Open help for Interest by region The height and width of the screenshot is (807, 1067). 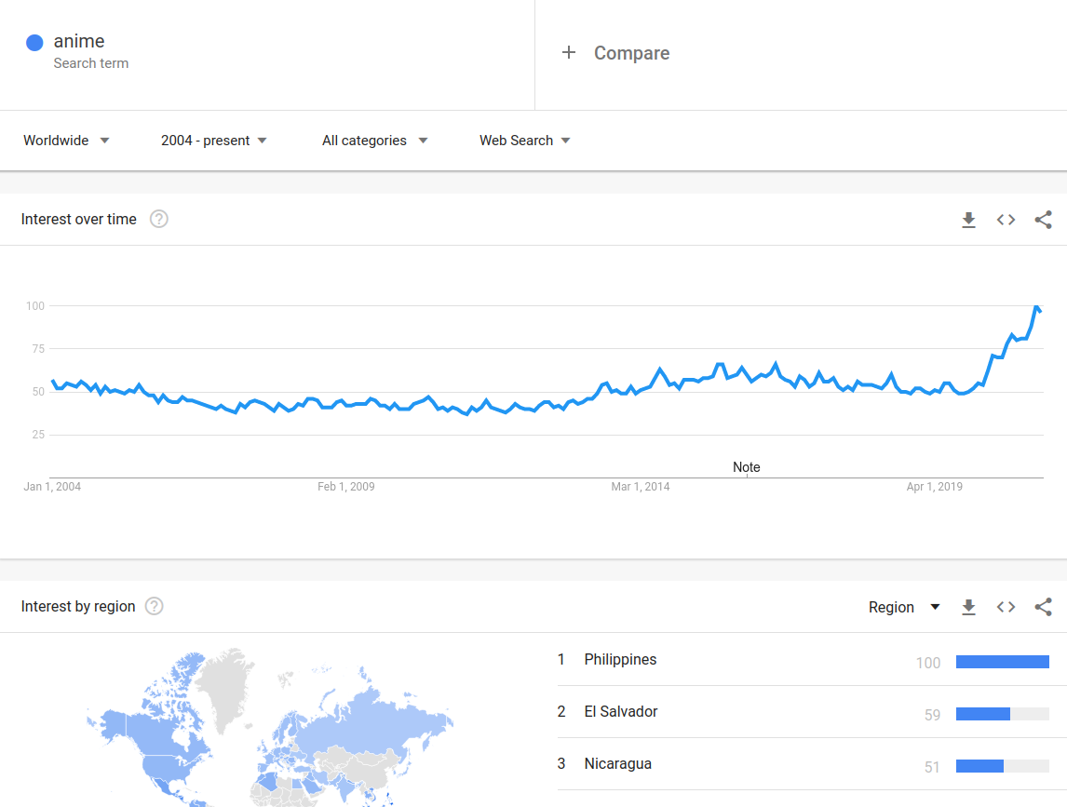tap(155, 607)
